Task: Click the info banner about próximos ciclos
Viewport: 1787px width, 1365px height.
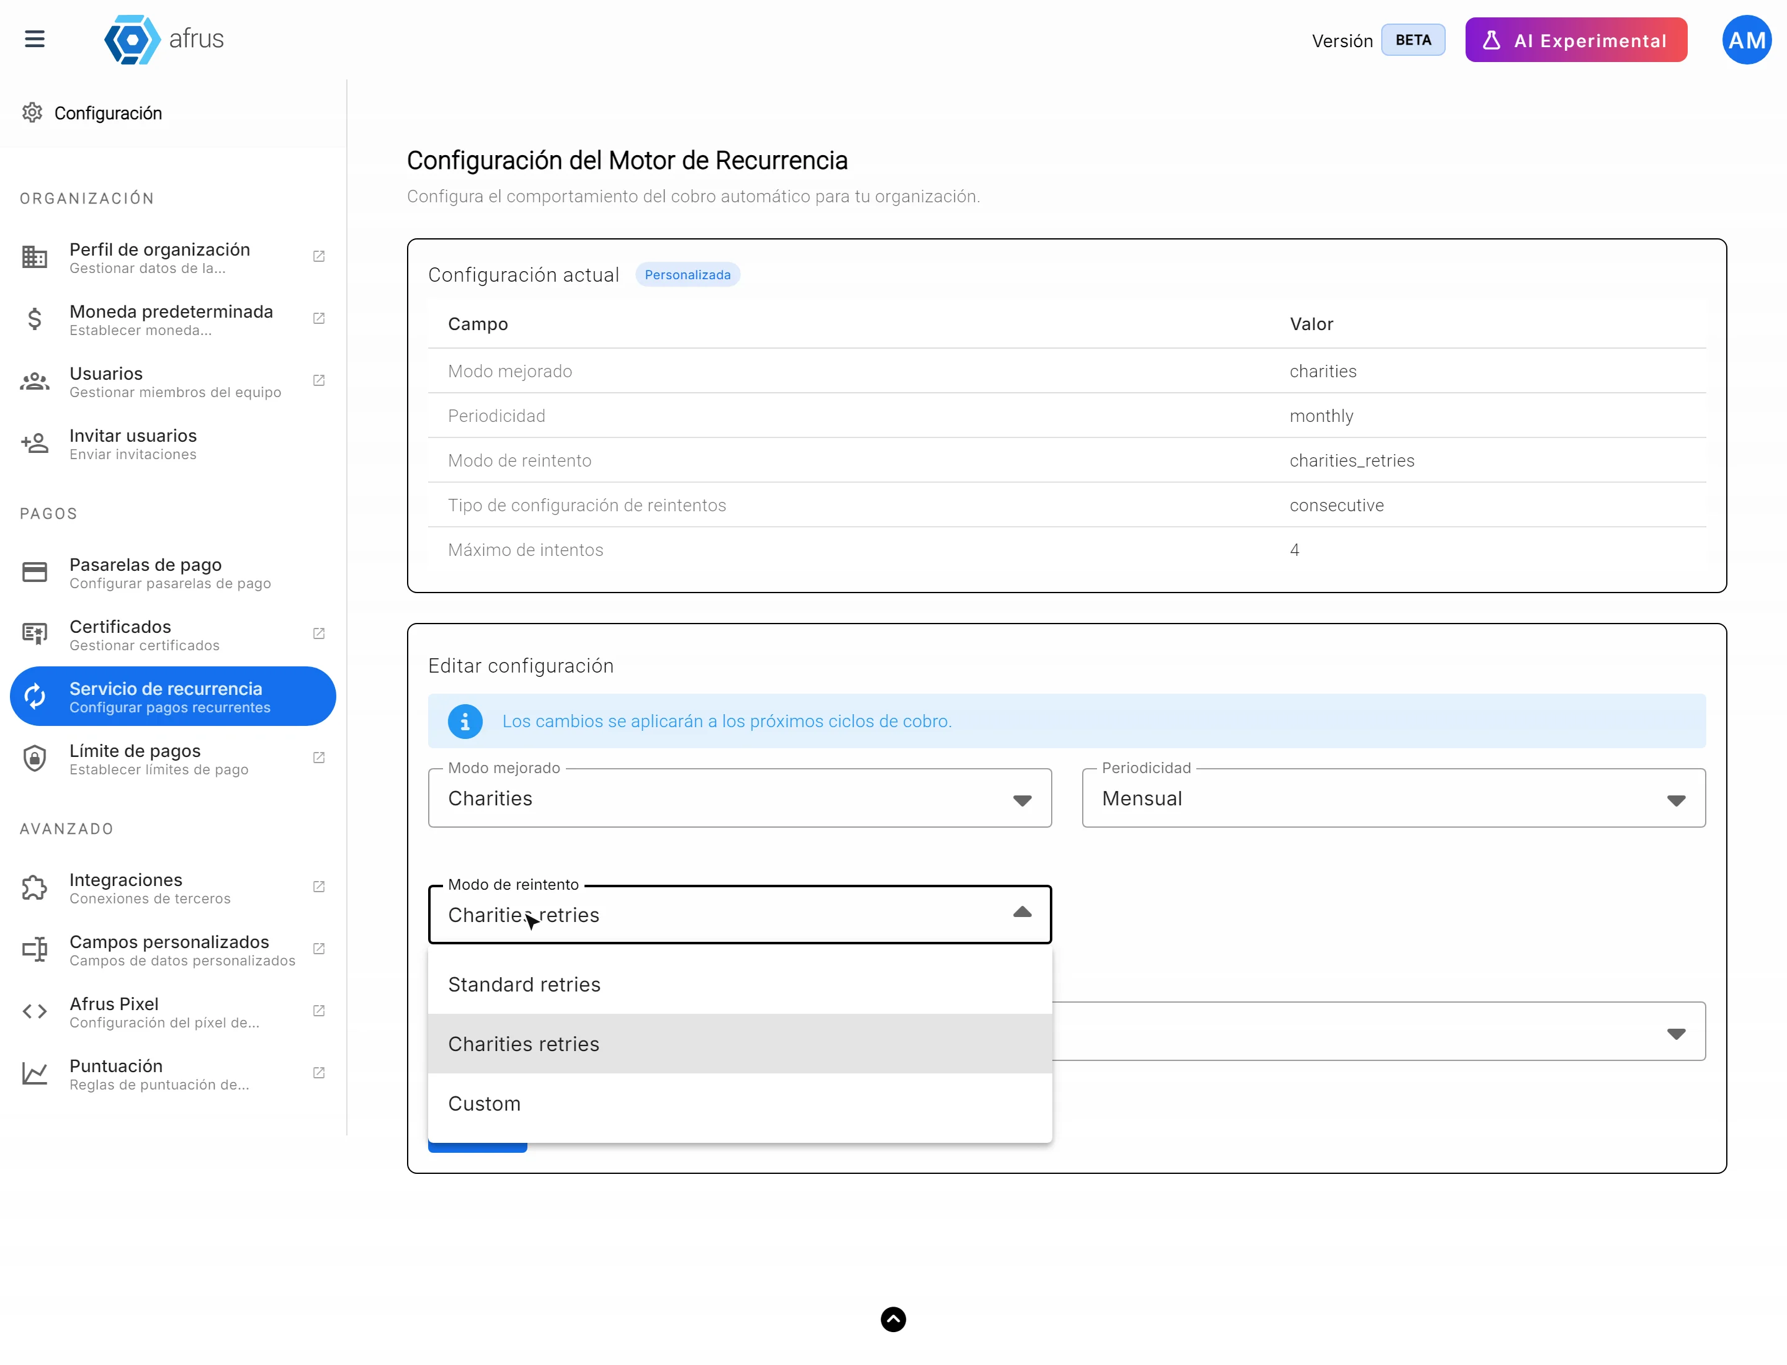Action: (x=1066, y=722)
